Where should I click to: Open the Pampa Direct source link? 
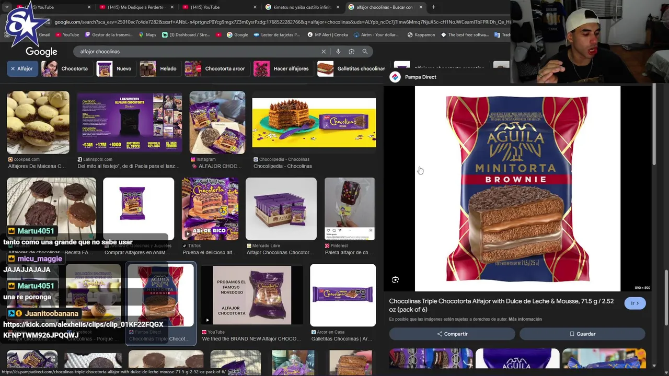click(413, 77)
